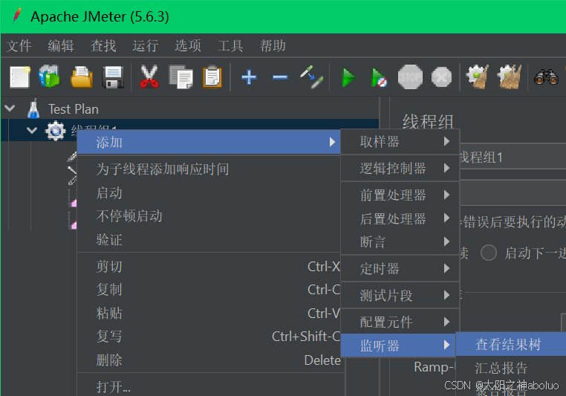Expand the 后置处理器 submenu

(x=400, y=218)
